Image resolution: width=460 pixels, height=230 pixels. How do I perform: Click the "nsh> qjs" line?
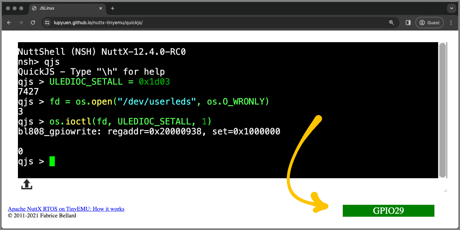coord(39,62)
